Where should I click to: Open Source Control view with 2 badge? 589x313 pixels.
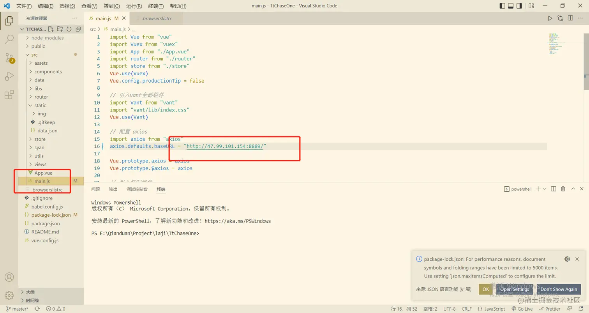(9, 58)
